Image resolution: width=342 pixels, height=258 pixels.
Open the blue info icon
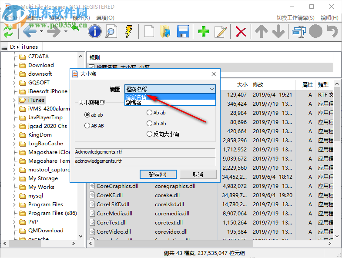pos(95,31)
